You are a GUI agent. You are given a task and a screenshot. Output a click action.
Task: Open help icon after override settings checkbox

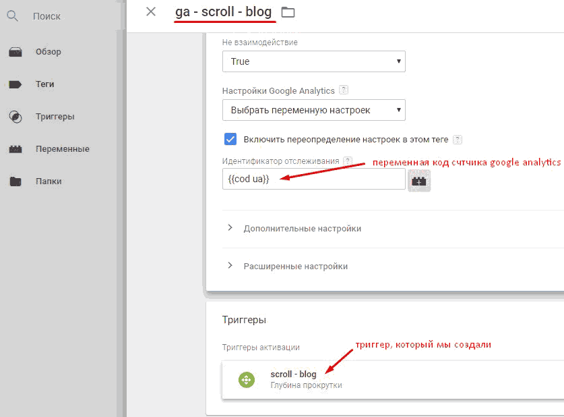458,140
